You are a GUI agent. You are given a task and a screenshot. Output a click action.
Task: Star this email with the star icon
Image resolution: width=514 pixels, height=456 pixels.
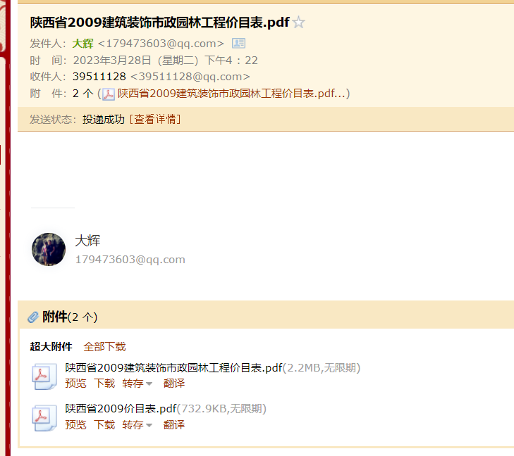click(x=299, y=23)
